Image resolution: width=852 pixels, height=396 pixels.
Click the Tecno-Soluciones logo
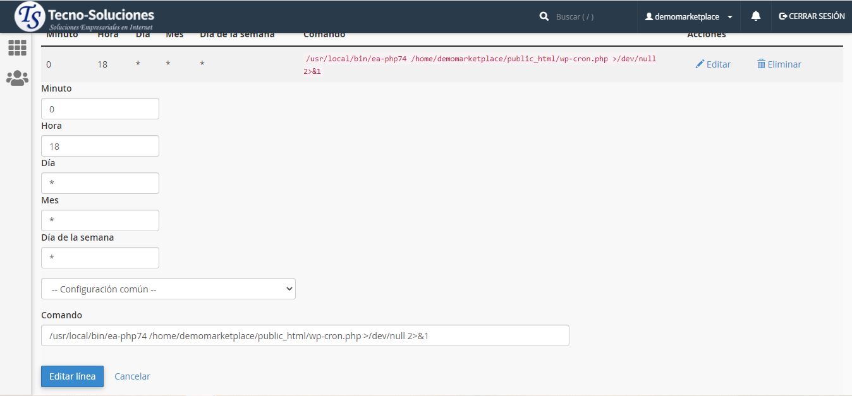85,17
